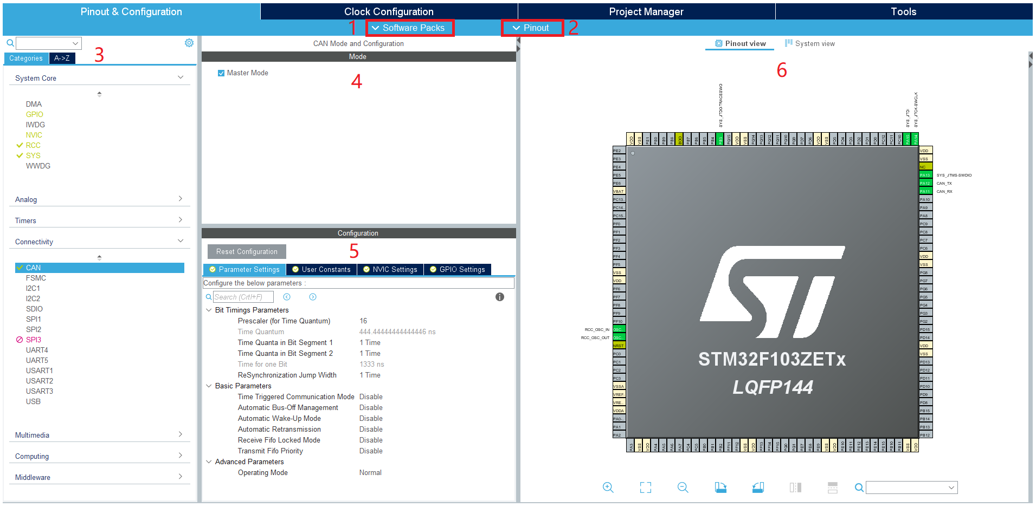Screen dimensions: 1036x507
Task: Click the Pinout view chip icon
Action: [718, 43]
